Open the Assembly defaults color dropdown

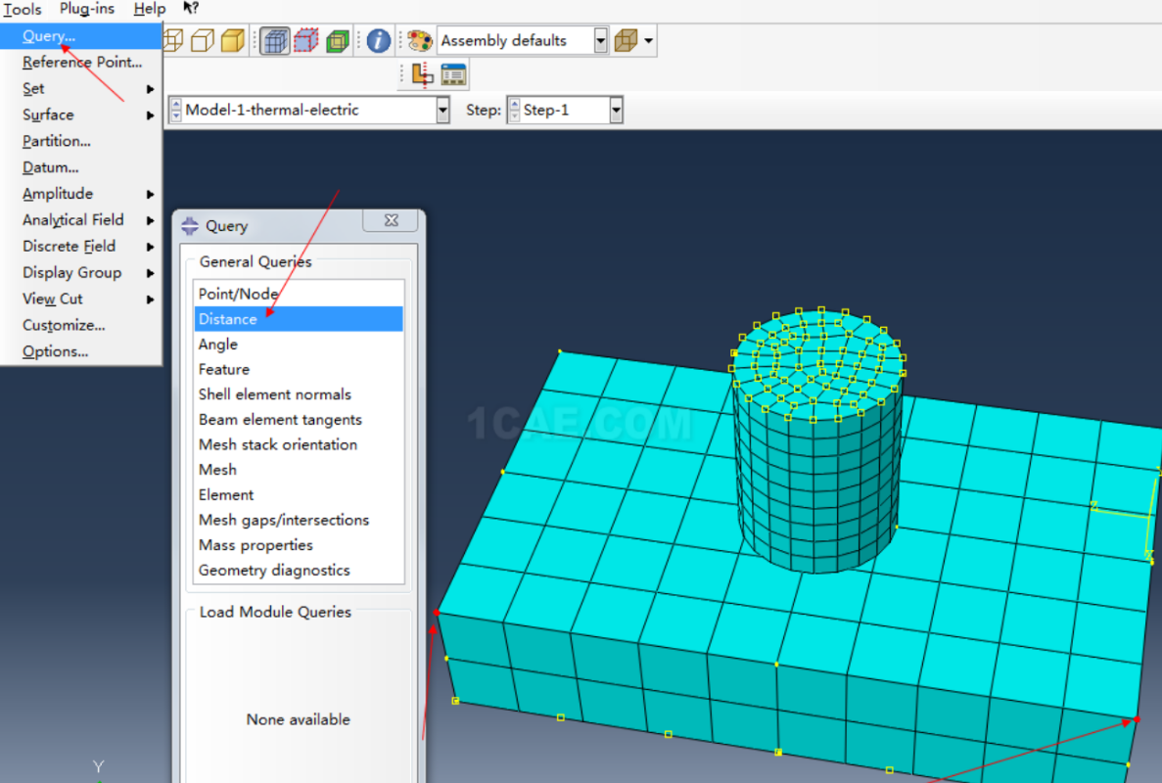pyautogui.click(x=600, y=40)
